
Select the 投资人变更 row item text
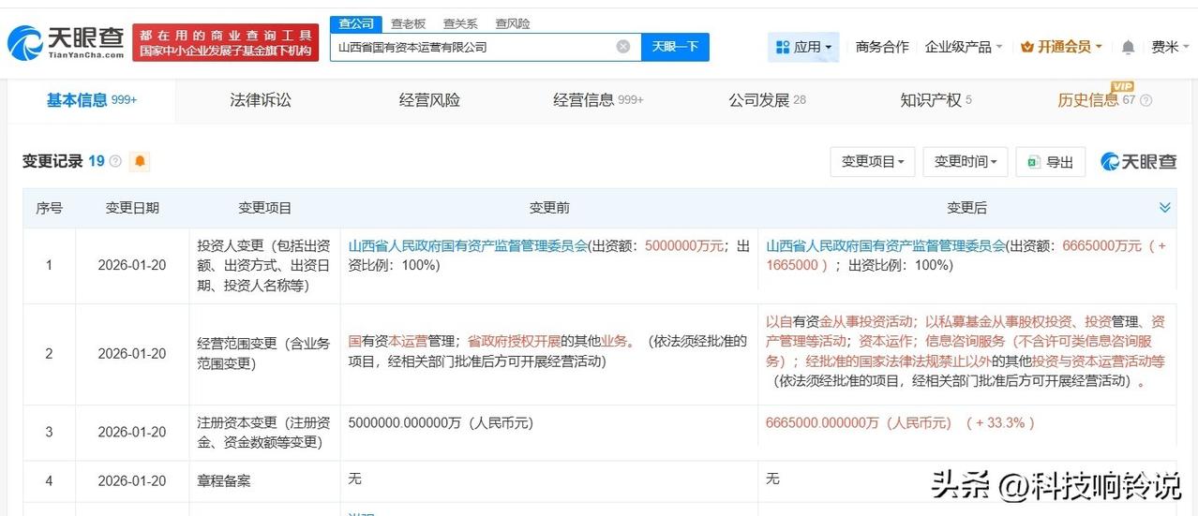point(264,265)
